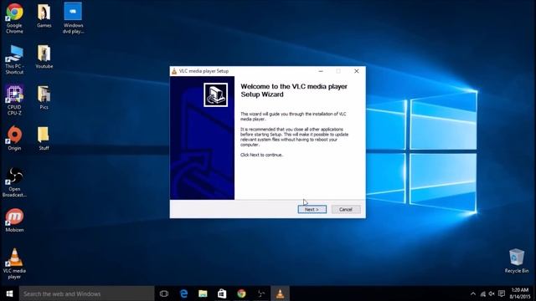Launch Microsoft Edge from the taskbar
536x301 pixels.
[183, 293]
